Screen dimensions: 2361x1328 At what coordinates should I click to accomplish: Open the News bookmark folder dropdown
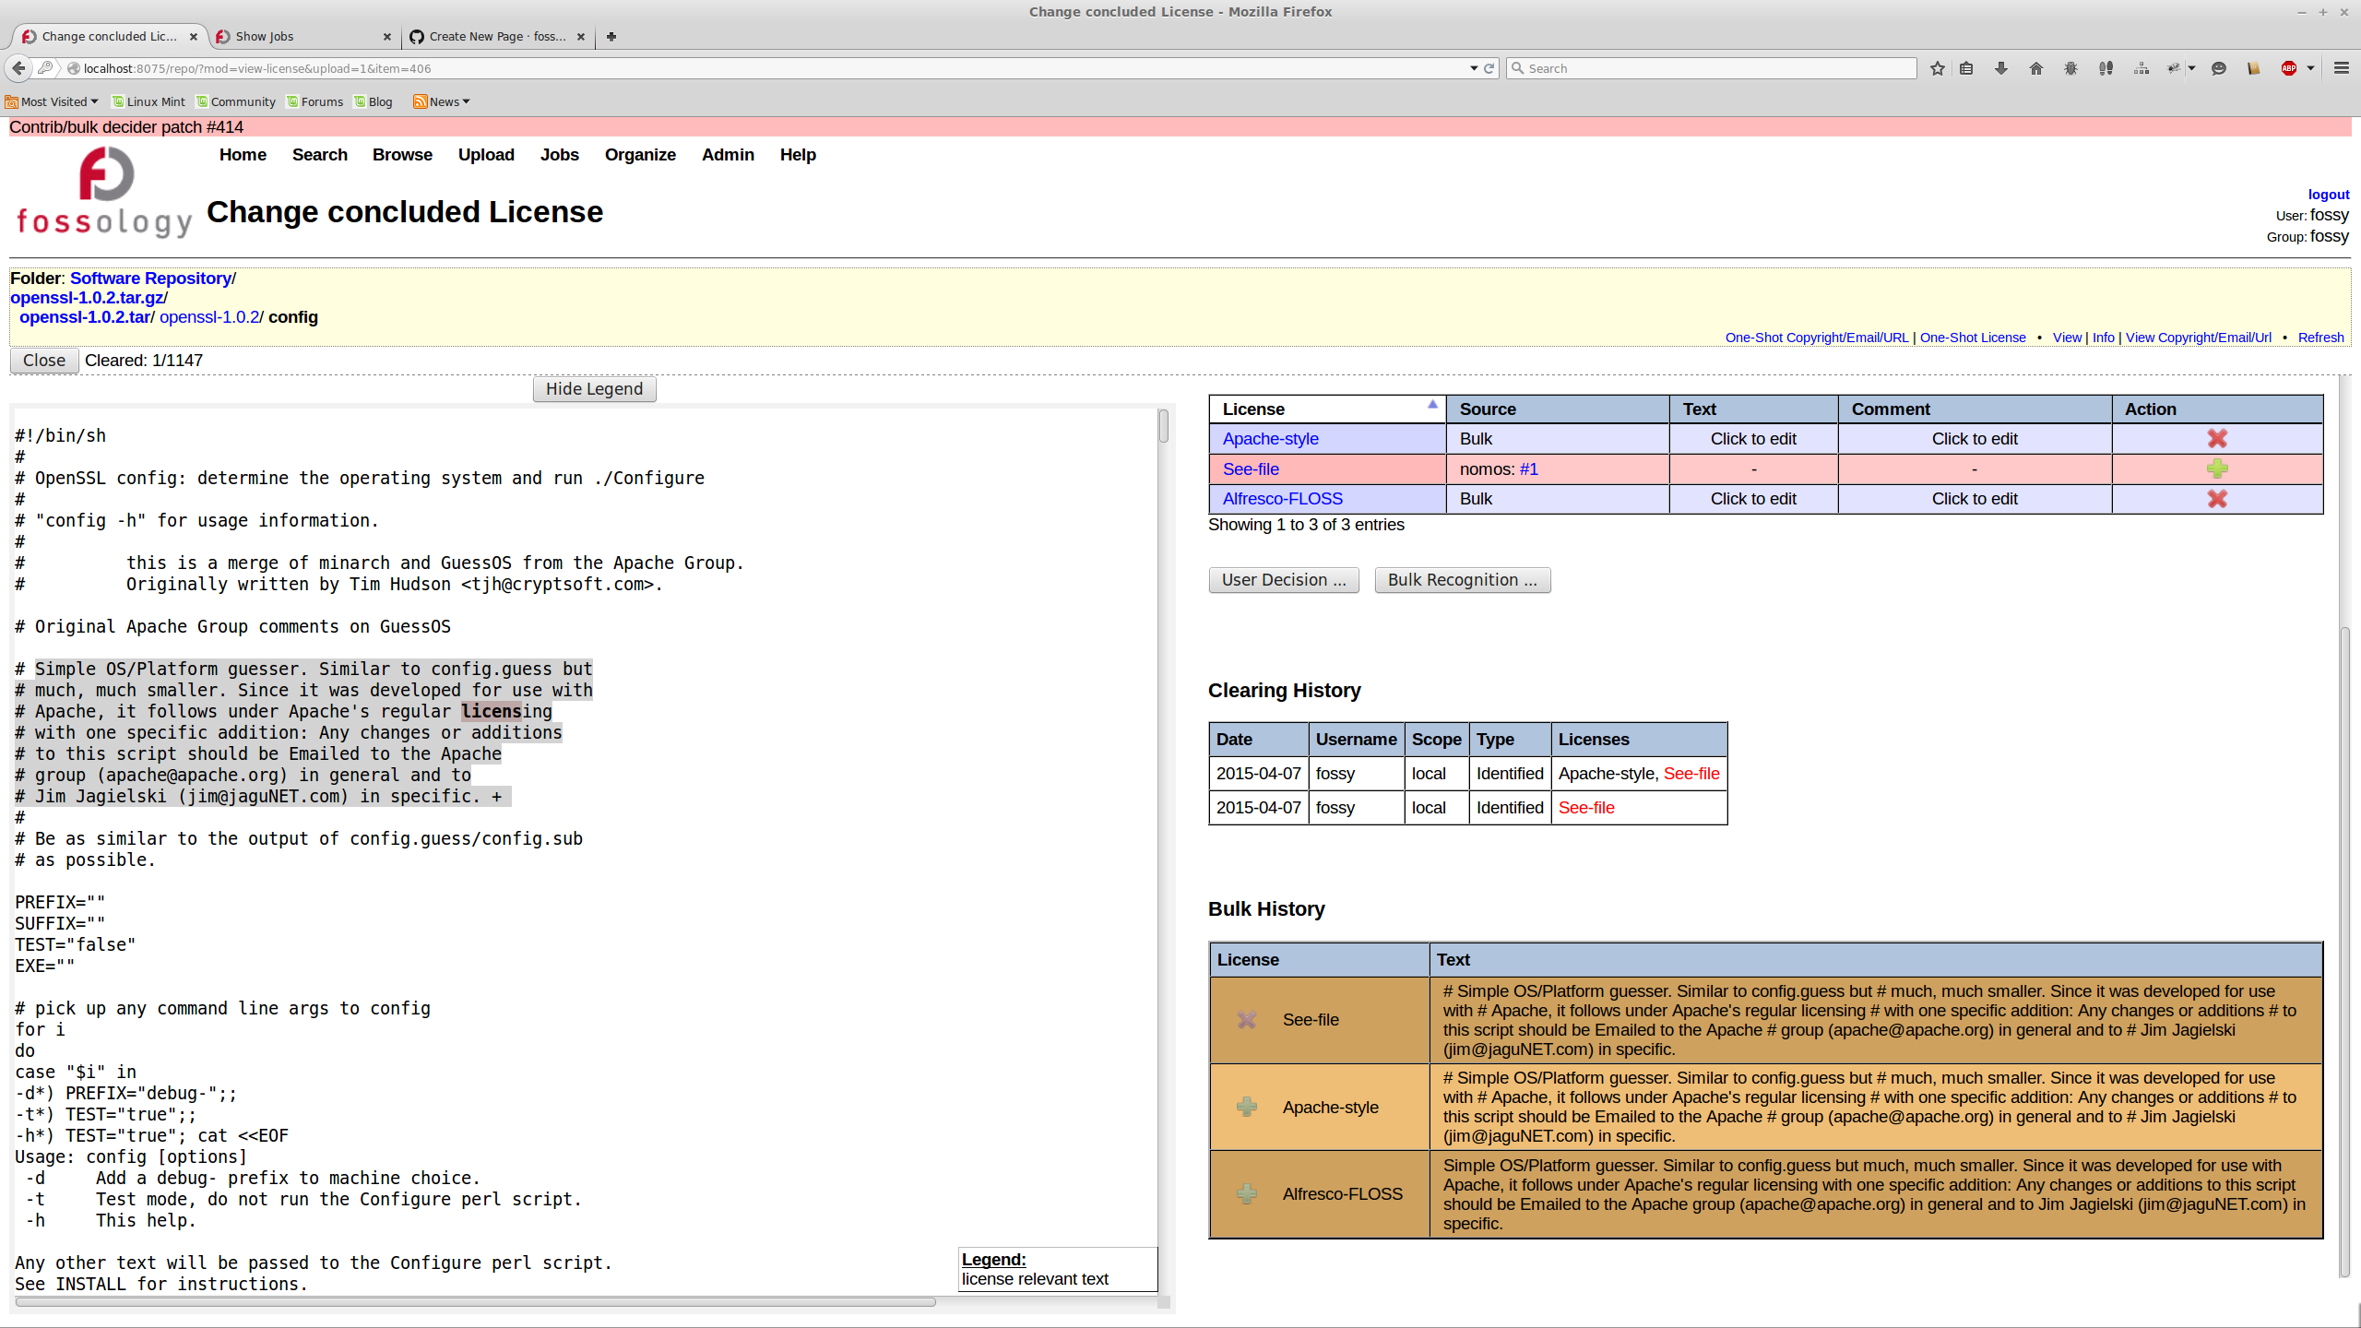click(x=443, y=101)
